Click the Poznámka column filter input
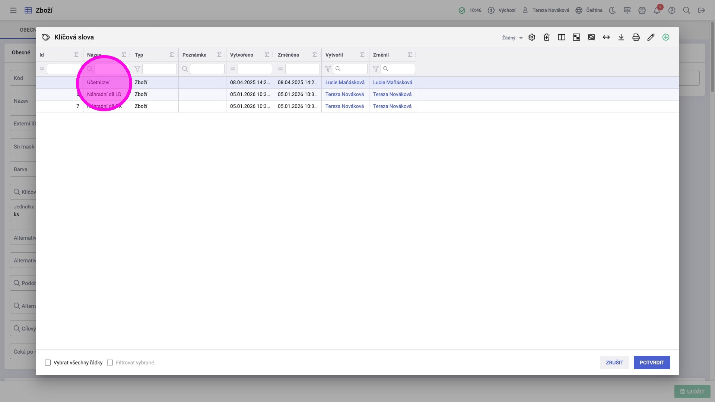This screenshot has height=402, width=715. pyautogui.click(x=207, y=69)
